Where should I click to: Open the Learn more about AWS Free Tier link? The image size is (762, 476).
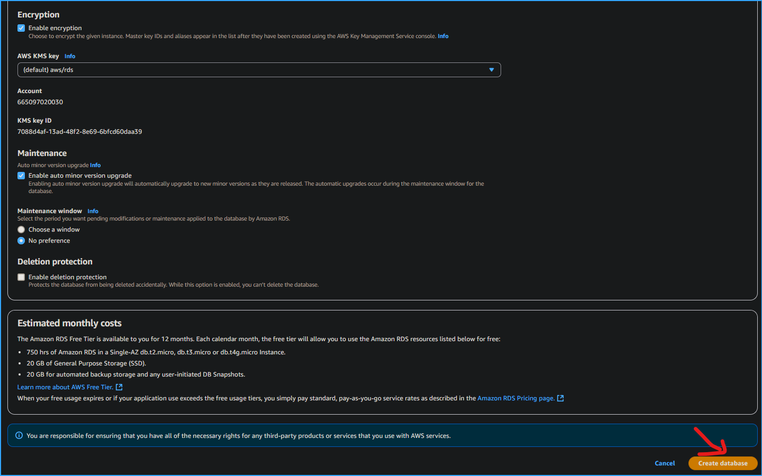(x=65, y=387)
